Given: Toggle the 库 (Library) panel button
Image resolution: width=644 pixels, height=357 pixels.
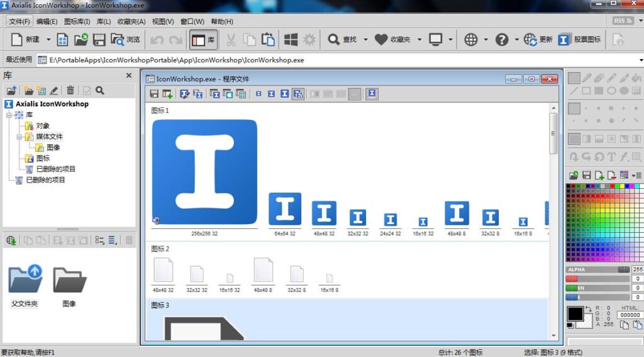Looking at the screenshot, I should click(x=204, y=40).
